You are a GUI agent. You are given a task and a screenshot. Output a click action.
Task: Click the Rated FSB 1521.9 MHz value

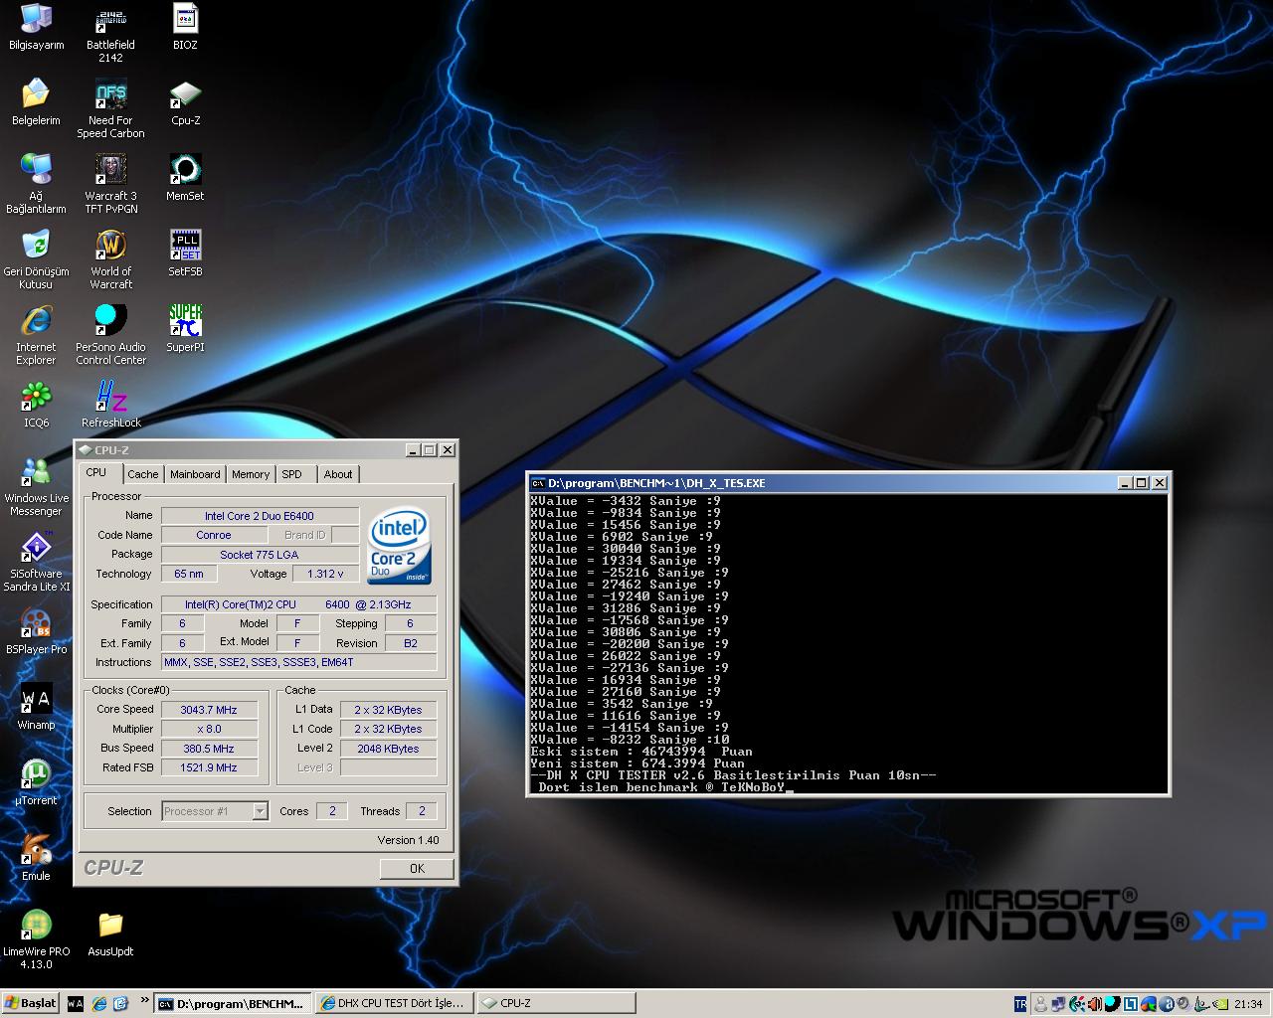click(x=209, y=767)
